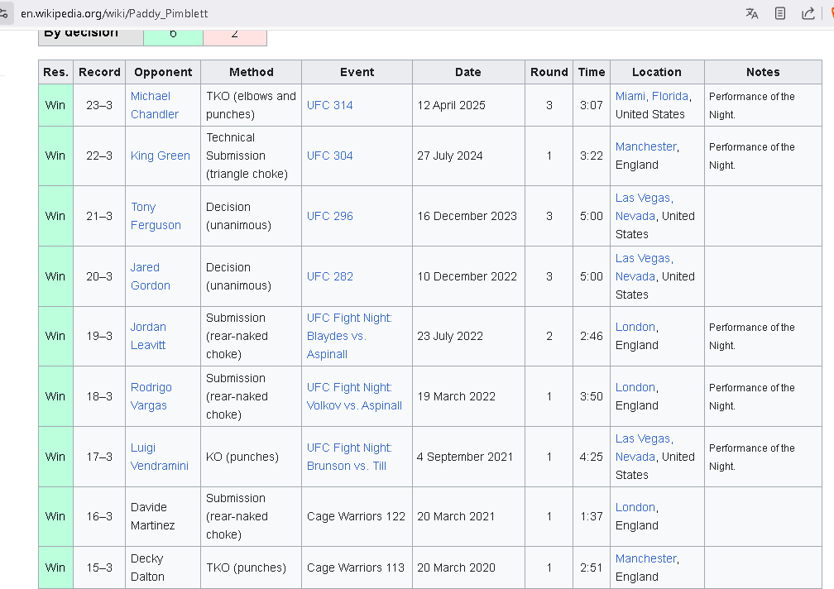Image resolution: width=834 pixels, height=589 pixels.
Task: Open Jared Gordon opponent link
Action: (151, 276)
